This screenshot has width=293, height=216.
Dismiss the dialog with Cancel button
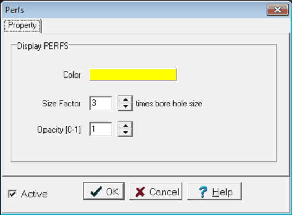point(156,191)
